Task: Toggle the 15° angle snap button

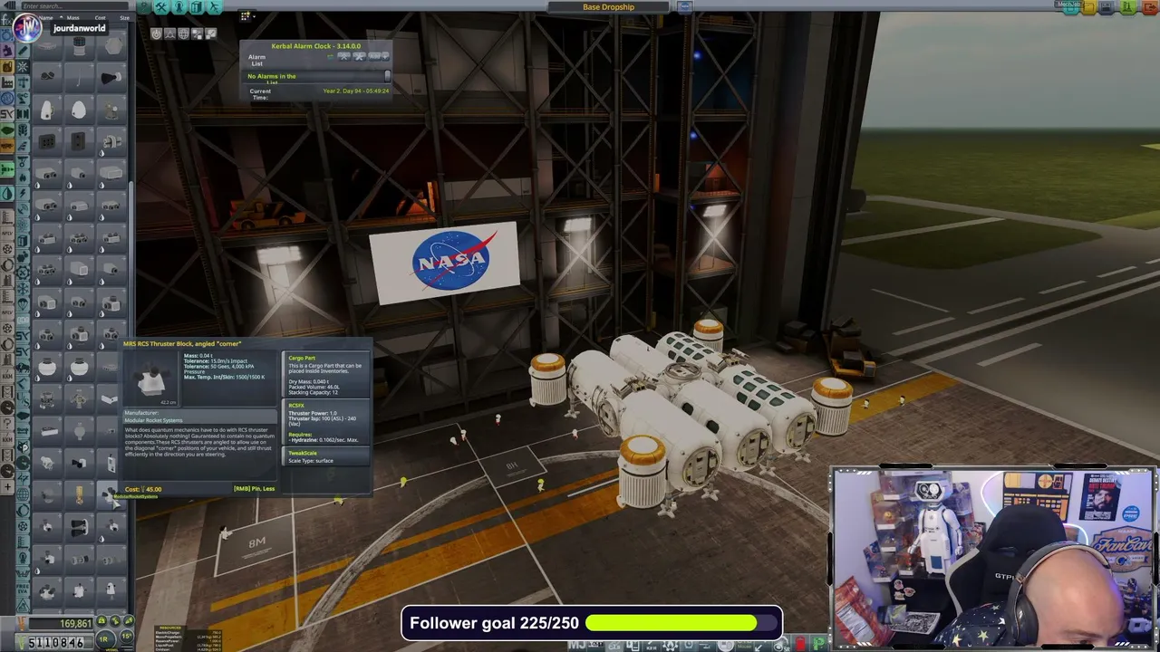Action: [127, 636]
